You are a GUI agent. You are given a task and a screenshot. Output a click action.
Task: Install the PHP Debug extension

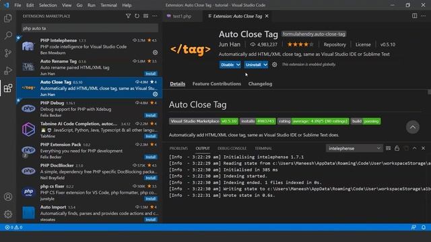point(151,115)
